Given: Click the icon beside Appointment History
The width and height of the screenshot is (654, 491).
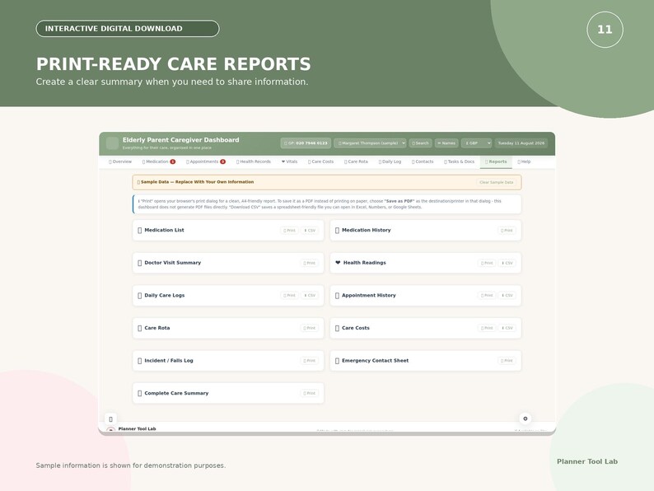Looking at the screenshot, I should click(337, 296).
